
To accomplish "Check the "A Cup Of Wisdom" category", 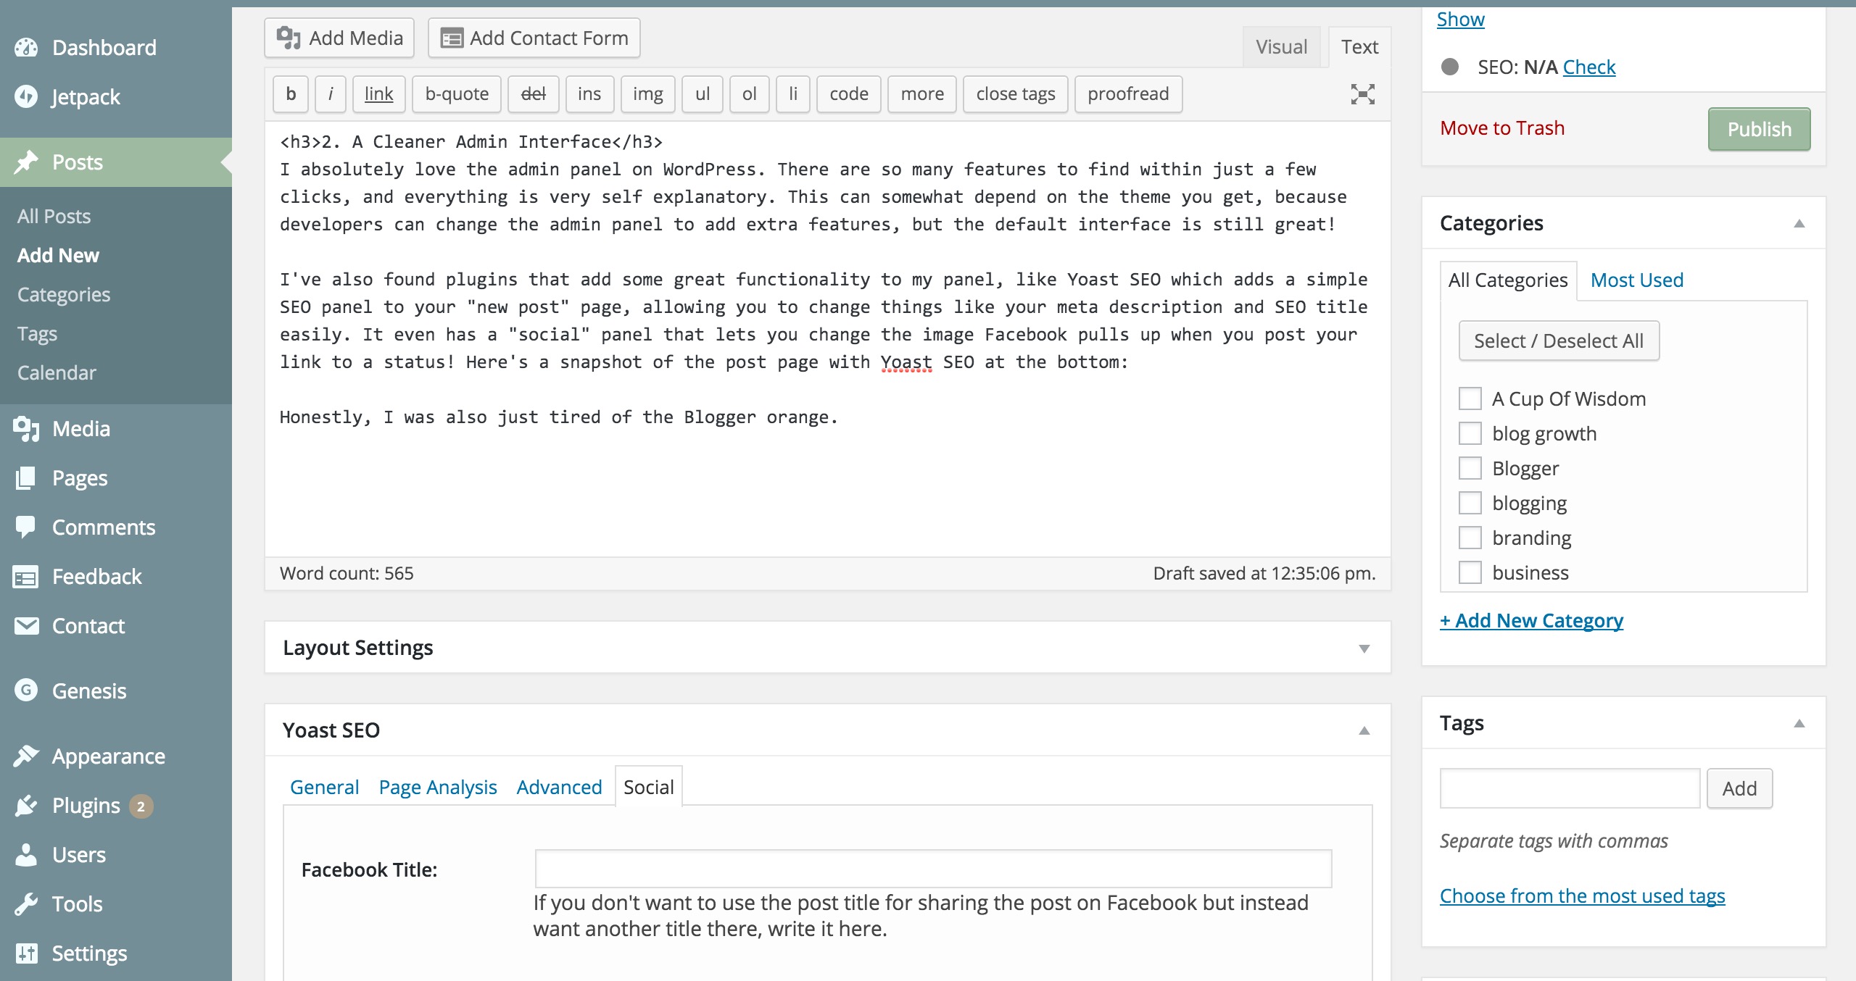I will coord(1470,398).
